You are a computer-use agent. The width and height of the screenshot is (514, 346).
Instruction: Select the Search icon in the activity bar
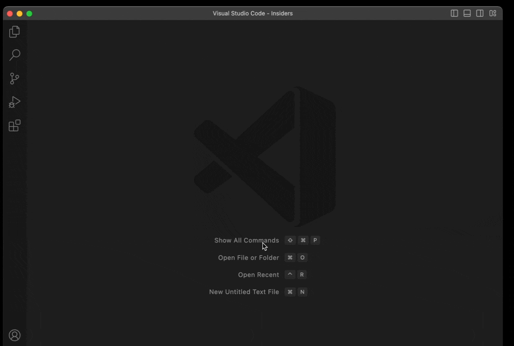coord(14,55)
